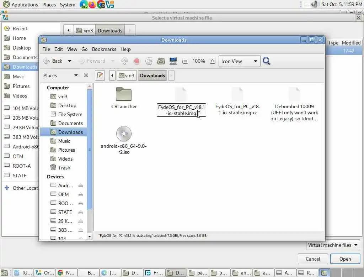The width and height of the screenshot is (364, 277).
Task: Open the Back history dropdown arrow
Action: [x=69, y=61]
